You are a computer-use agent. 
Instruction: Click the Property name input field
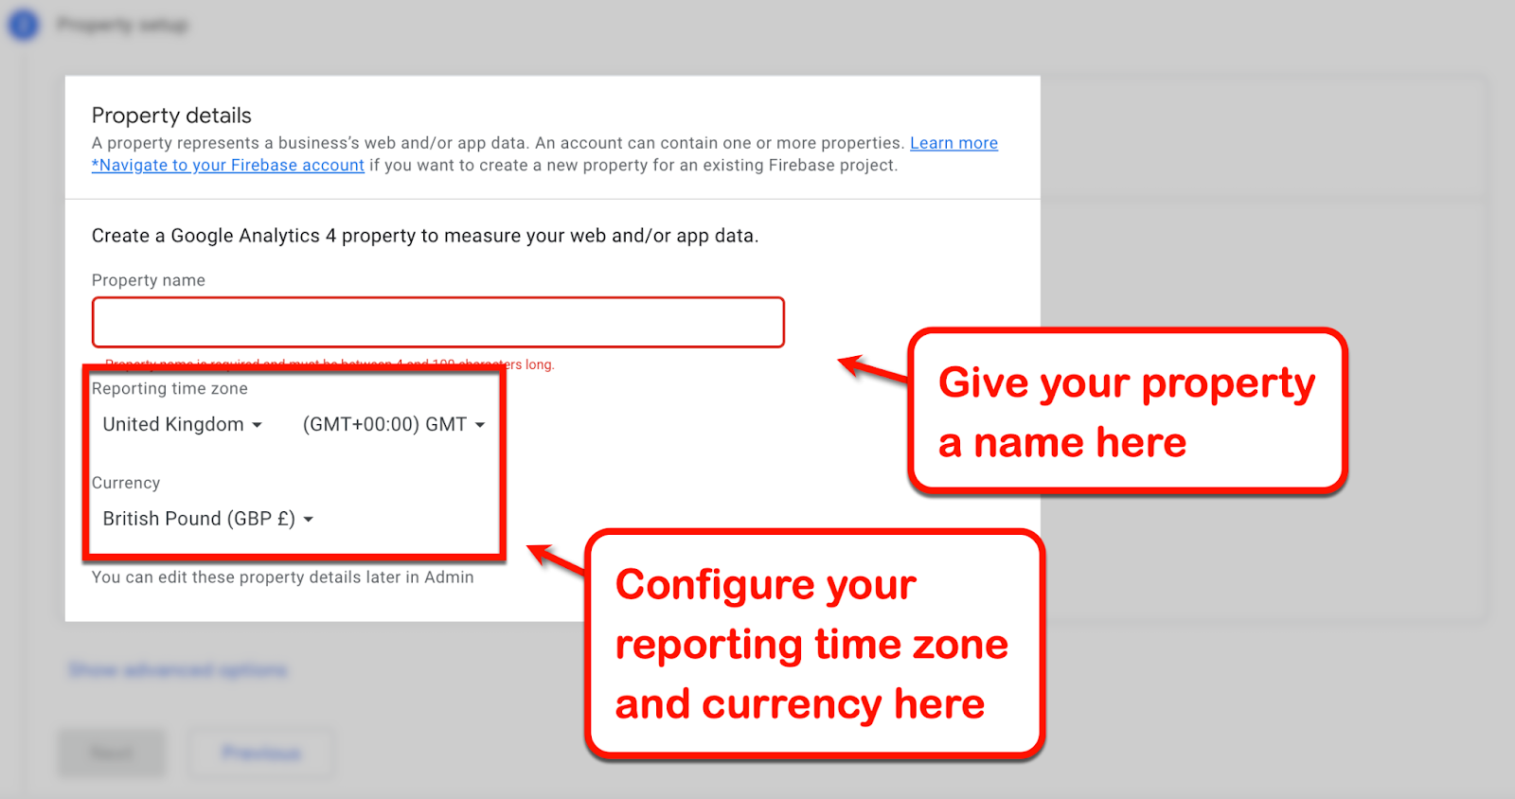[x=437, y=322]
